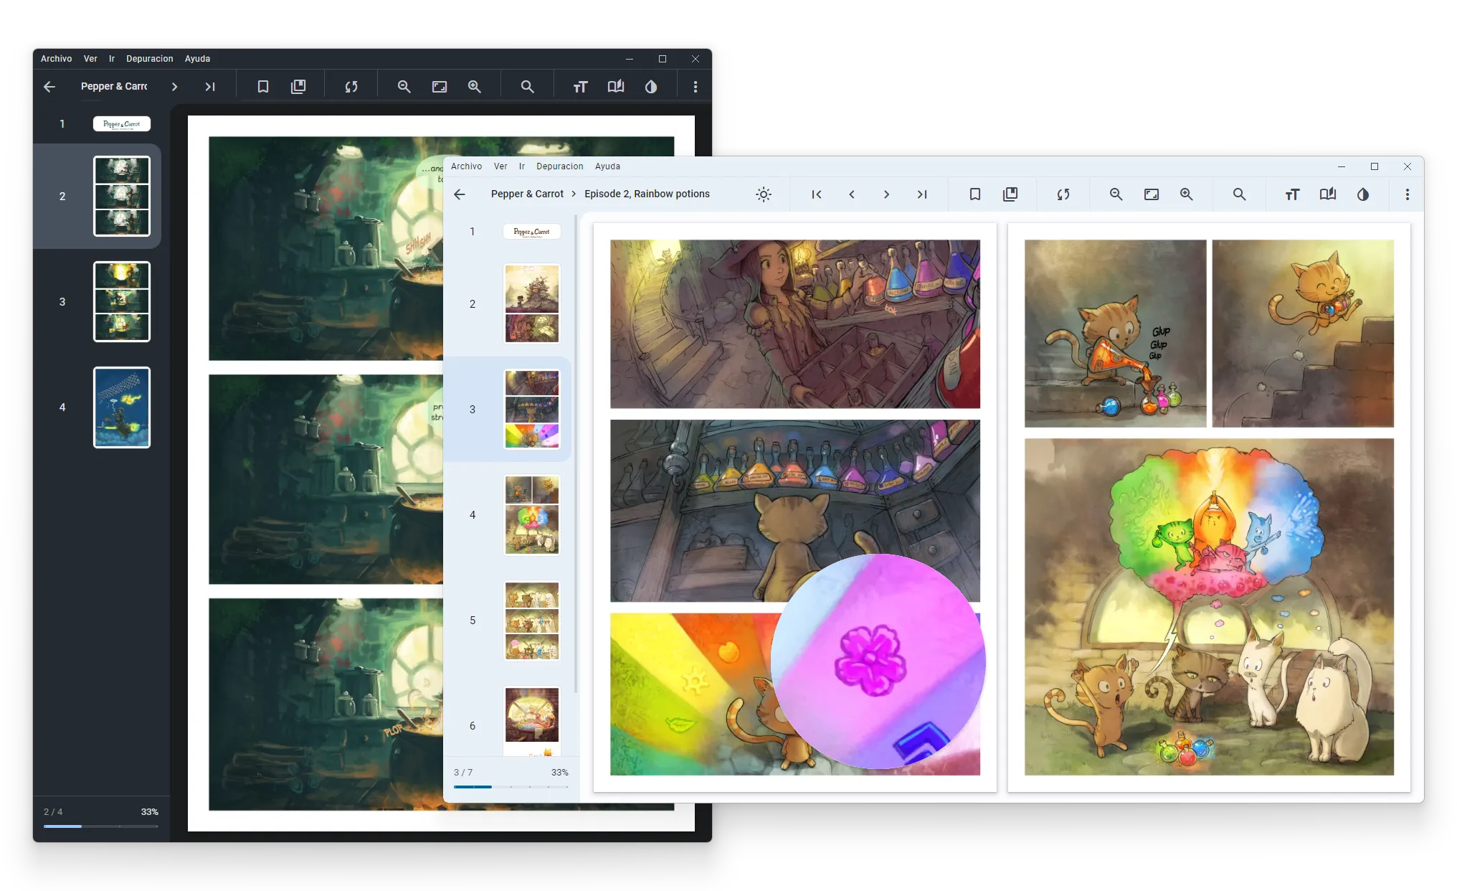Click the zoom out magnifier in the front window
The height and width of the screenshot is (891, 1457).
point(1116,194)
